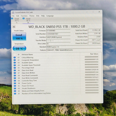
Task: Open the Function menu
Action: [24, 16]
